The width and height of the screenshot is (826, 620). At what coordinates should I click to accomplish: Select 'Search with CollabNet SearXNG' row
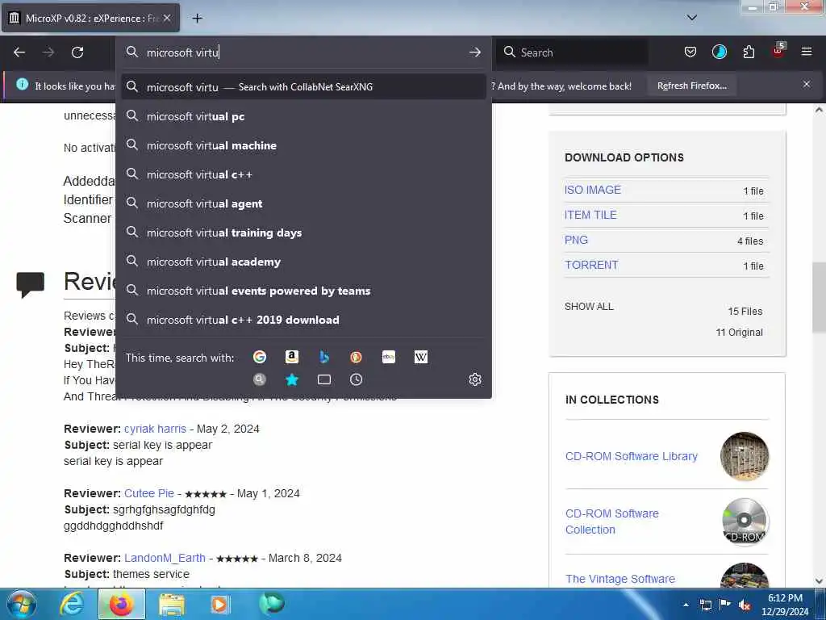tap(303, 87)
